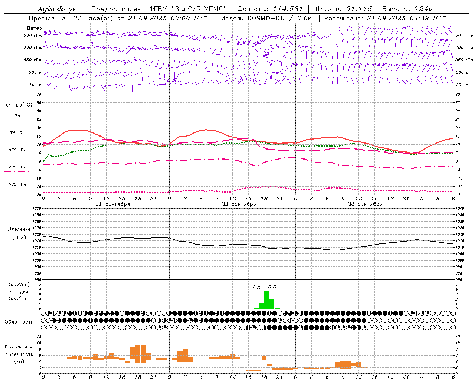Click the Тем-ра(°C) axis title
The image size is (475, 380).
[17, 105]
